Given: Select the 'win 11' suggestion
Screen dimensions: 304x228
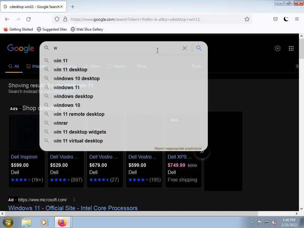Looking at the screenshot, I should click(123, 61).
